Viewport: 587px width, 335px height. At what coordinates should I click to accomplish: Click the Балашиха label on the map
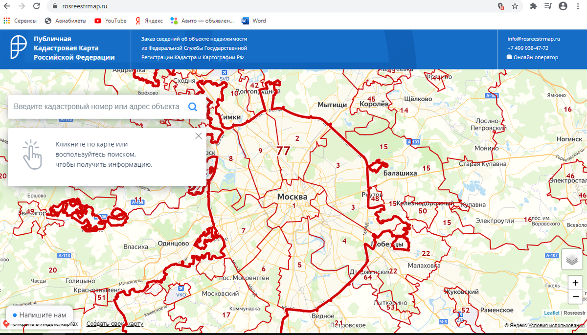[400, 173]
